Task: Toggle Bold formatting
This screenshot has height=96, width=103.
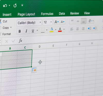Action: 20,31
